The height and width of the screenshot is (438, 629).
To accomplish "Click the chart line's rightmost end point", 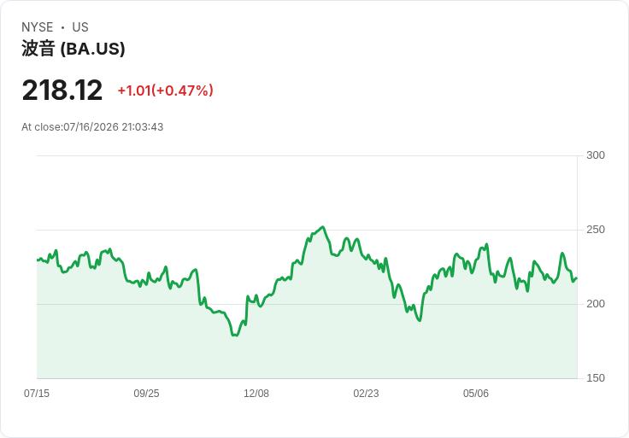I will point(577,278).
